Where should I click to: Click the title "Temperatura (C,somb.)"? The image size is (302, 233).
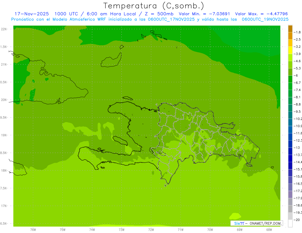pyautogui.click(x=154, y=6)
